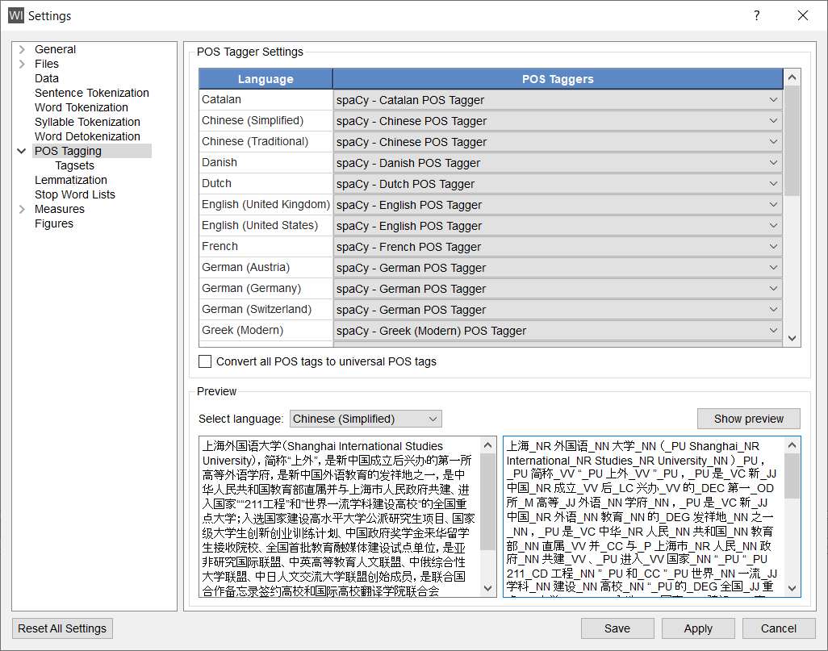Click the Reset All Settings button
The width and height of the screenshot is (828, 651).
[x=62, y=628]
